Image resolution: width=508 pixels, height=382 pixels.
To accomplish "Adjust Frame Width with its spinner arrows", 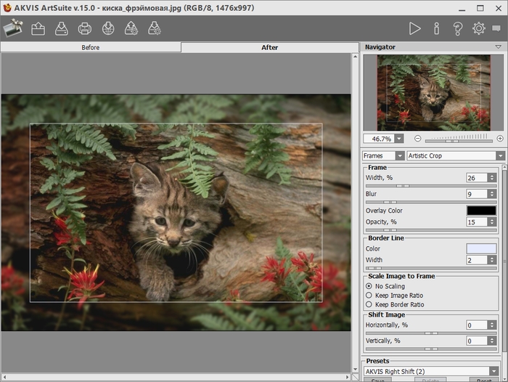I will coord(492,178).
